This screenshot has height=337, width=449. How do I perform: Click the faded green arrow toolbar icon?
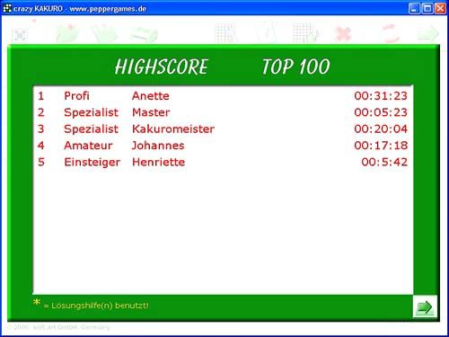tap(427, 33)
